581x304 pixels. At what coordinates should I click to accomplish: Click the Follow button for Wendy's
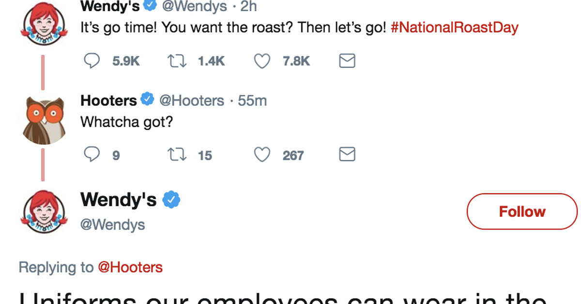tap(522, 212)
